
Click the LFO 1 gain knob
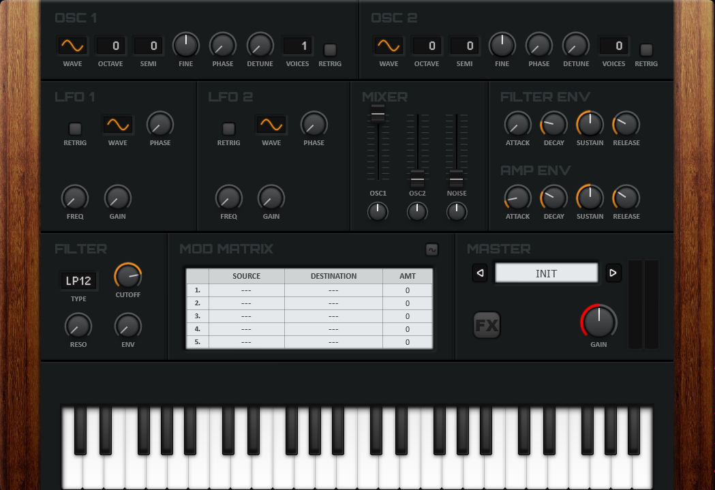click(118, 198)
